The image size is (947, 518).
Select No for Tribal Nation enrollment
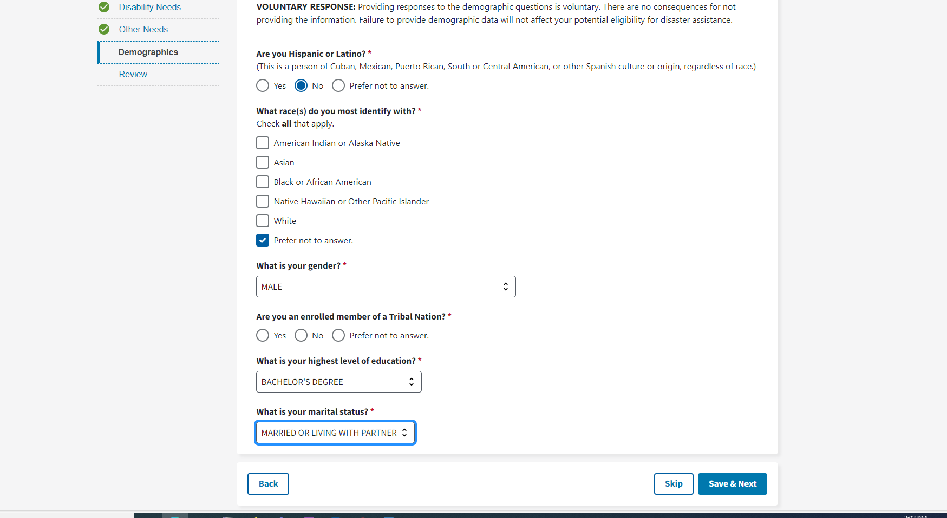[x=301, y=335]
